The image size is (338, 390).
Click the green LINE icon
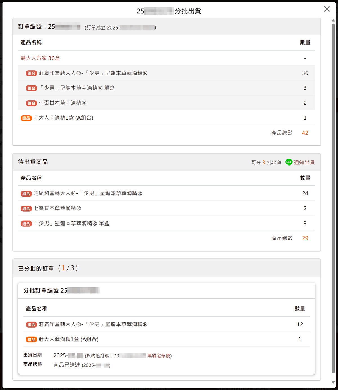[289, 162]
